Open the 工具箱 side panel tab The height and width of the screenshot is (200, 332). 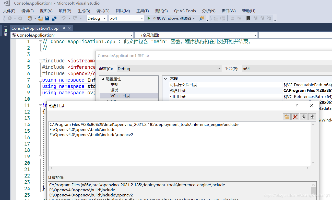point(5,31)
